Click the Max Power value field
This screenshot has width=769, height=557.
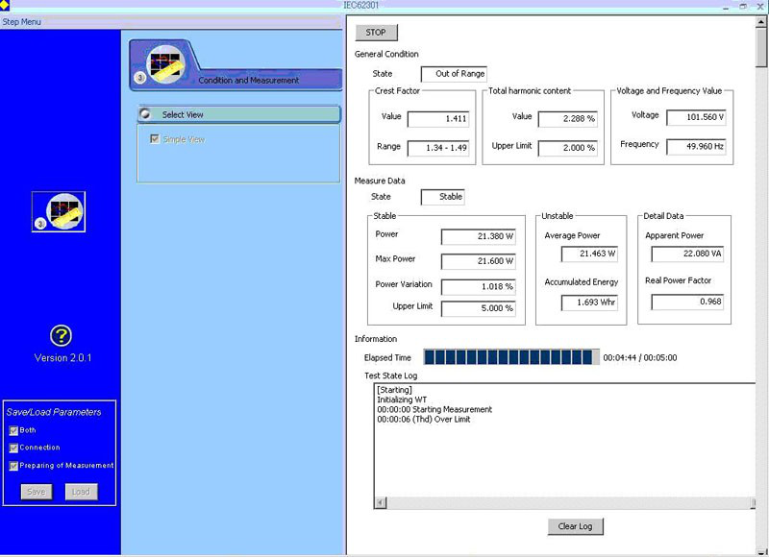point(478,261)
